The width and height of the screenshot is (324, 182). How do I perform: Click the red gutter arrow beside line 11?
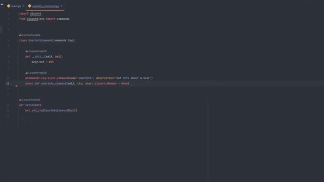[16, 86]
